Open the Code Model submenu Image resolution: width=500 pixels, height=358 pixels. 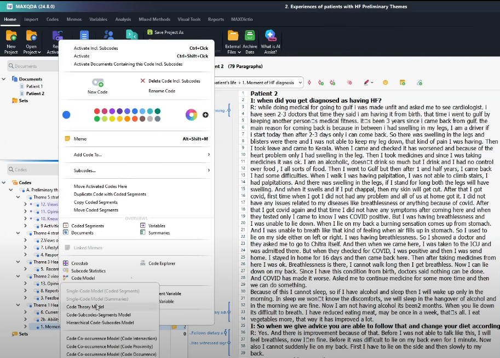point(97,278)
